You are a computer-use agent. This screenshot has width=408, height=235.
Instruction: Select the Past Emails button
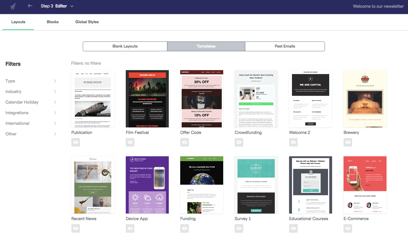click(x=285, y=46)
